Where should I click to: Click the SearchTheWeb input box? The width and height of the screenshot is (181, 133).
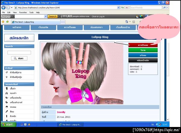point(146,8)
